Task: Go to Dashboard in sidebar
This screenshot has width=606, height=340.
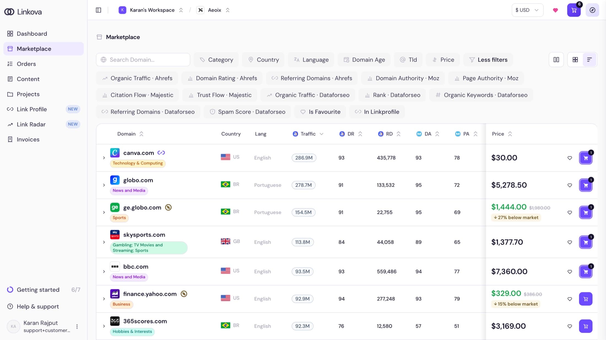Action: coord(44,34)
